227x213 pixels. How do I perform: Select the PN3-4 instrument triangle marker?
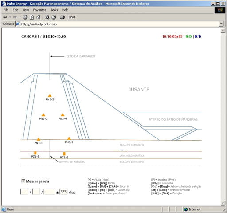coord(63,115)
